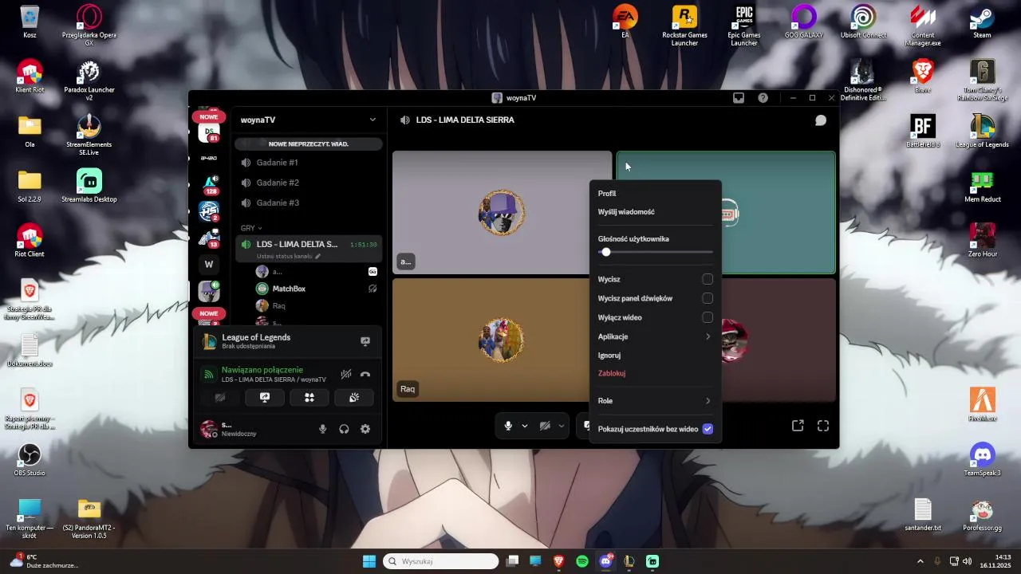1021x574 pixels.
Task: Click the noise suppression icon beside Nawiązano połączenie
Action: click(346, 374)
